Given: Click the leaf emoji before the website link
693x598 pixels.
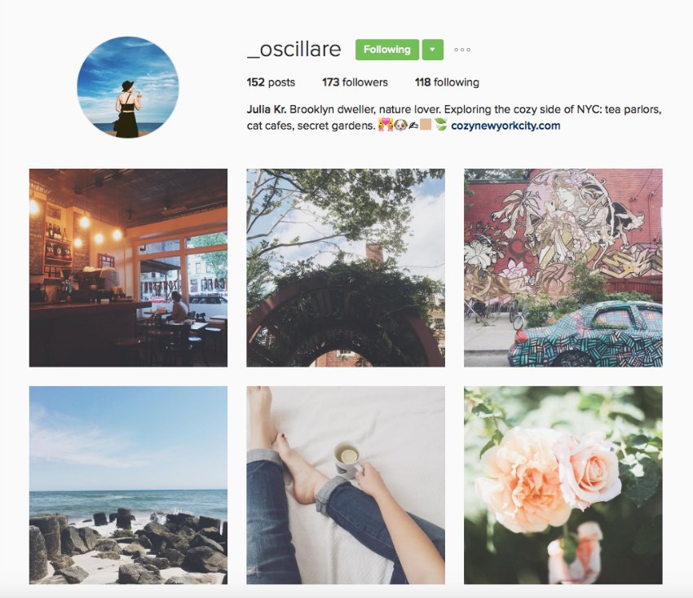Looking at the screenshot, I should 440,125.
